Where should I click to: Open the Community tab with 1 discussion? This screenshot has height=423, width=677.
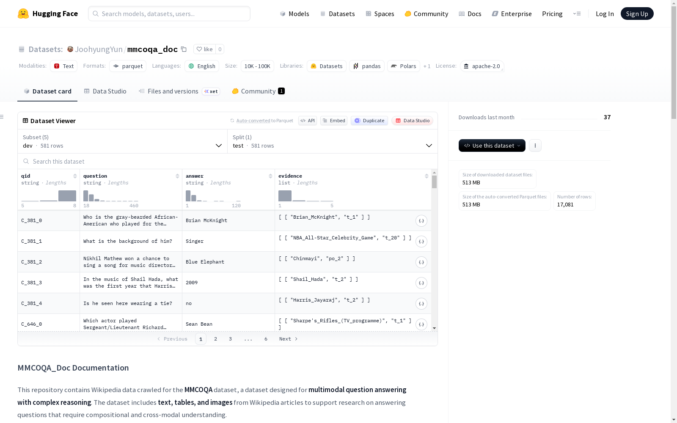(259, 91)
